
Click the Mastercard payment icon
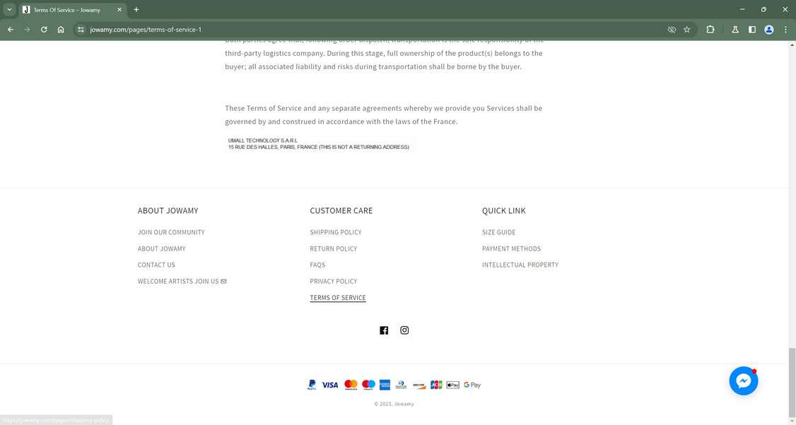(x=350, y=385)
